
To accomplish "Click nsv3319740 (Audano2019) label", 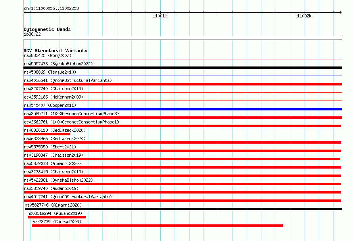I will pyautogui.click(x=51, y=188).
